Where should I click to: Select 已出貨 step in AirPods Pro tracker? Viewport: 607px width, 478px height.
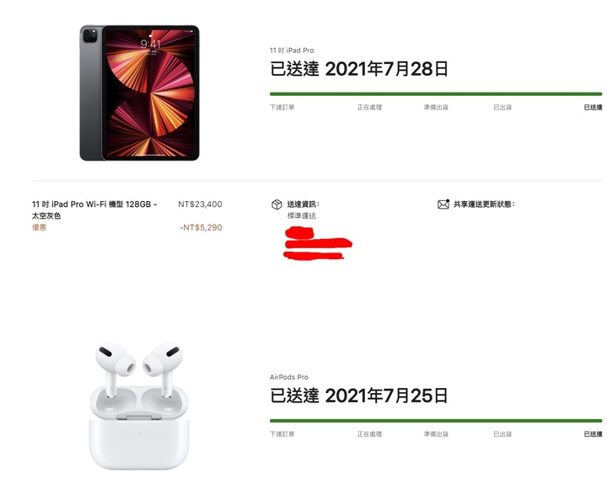tap(502, 434)
